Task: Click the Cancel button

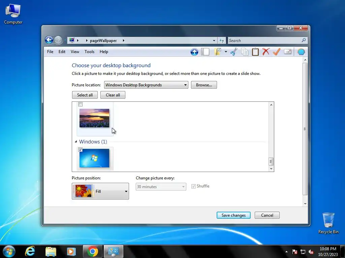Action: click(x=267, y=215)
